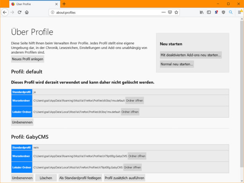
Task: Open the Firefox hamburger menu
Action: pos(240,12)
